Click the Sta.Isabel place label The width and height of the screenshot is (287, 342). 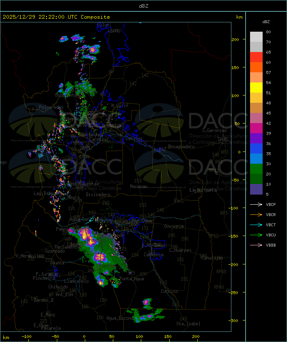pos(188,324)
